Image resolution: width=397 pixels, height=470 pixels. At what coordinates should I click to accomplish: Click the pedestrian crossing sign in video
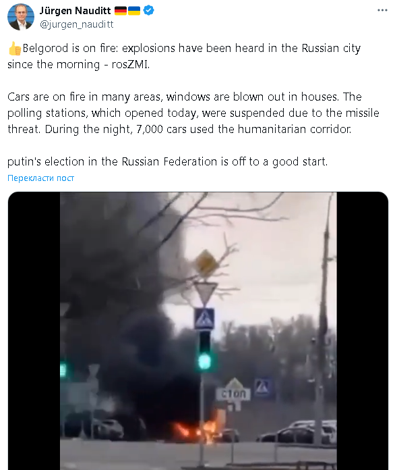(204, 319)
